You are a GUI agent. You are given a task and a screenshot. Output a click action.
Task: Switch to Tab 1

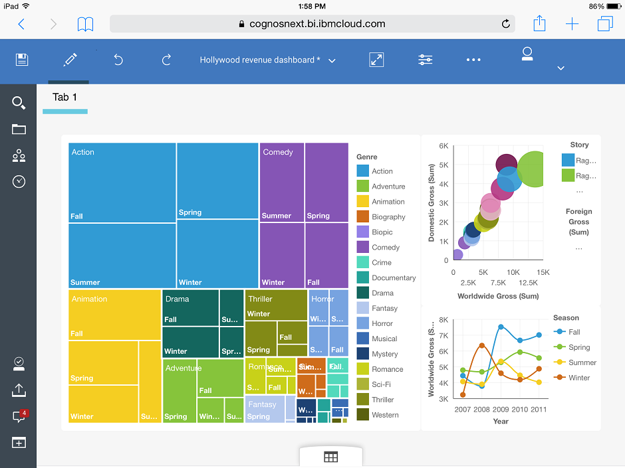tap(64, 97)
